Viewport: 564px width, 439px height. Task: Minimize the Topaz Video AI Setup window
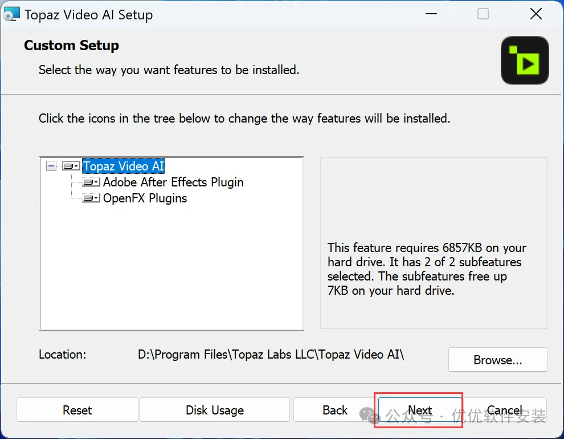click(x=431, y=14)
